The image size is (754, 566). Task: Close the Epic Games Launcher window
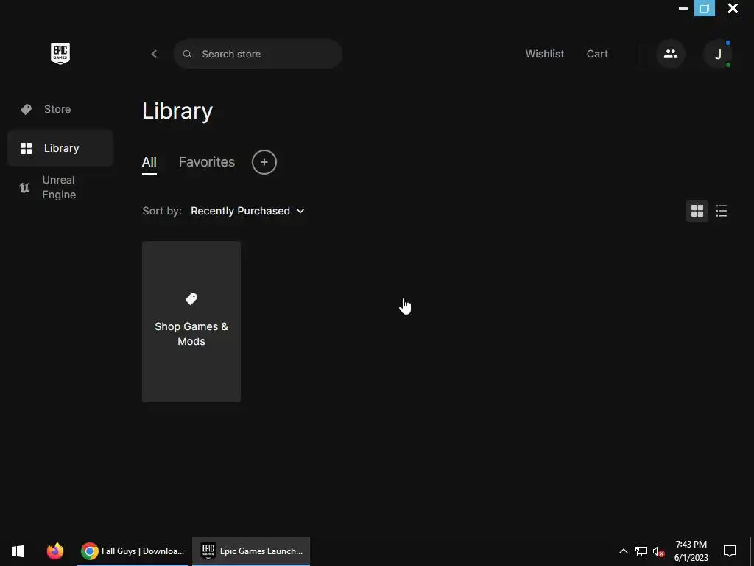[733, 8]
